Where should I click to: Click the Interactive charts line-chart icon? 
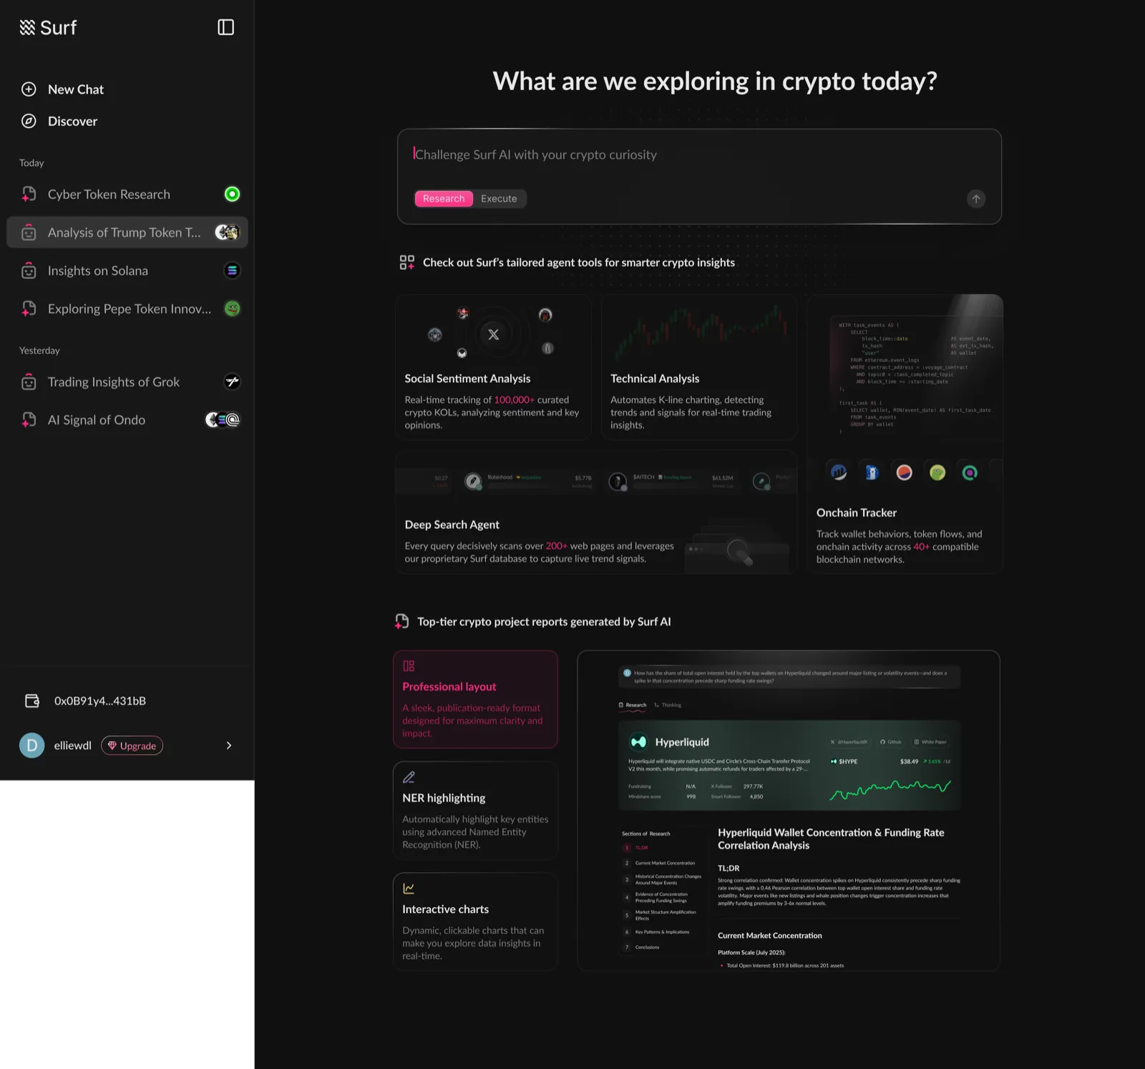pos(409,889)
